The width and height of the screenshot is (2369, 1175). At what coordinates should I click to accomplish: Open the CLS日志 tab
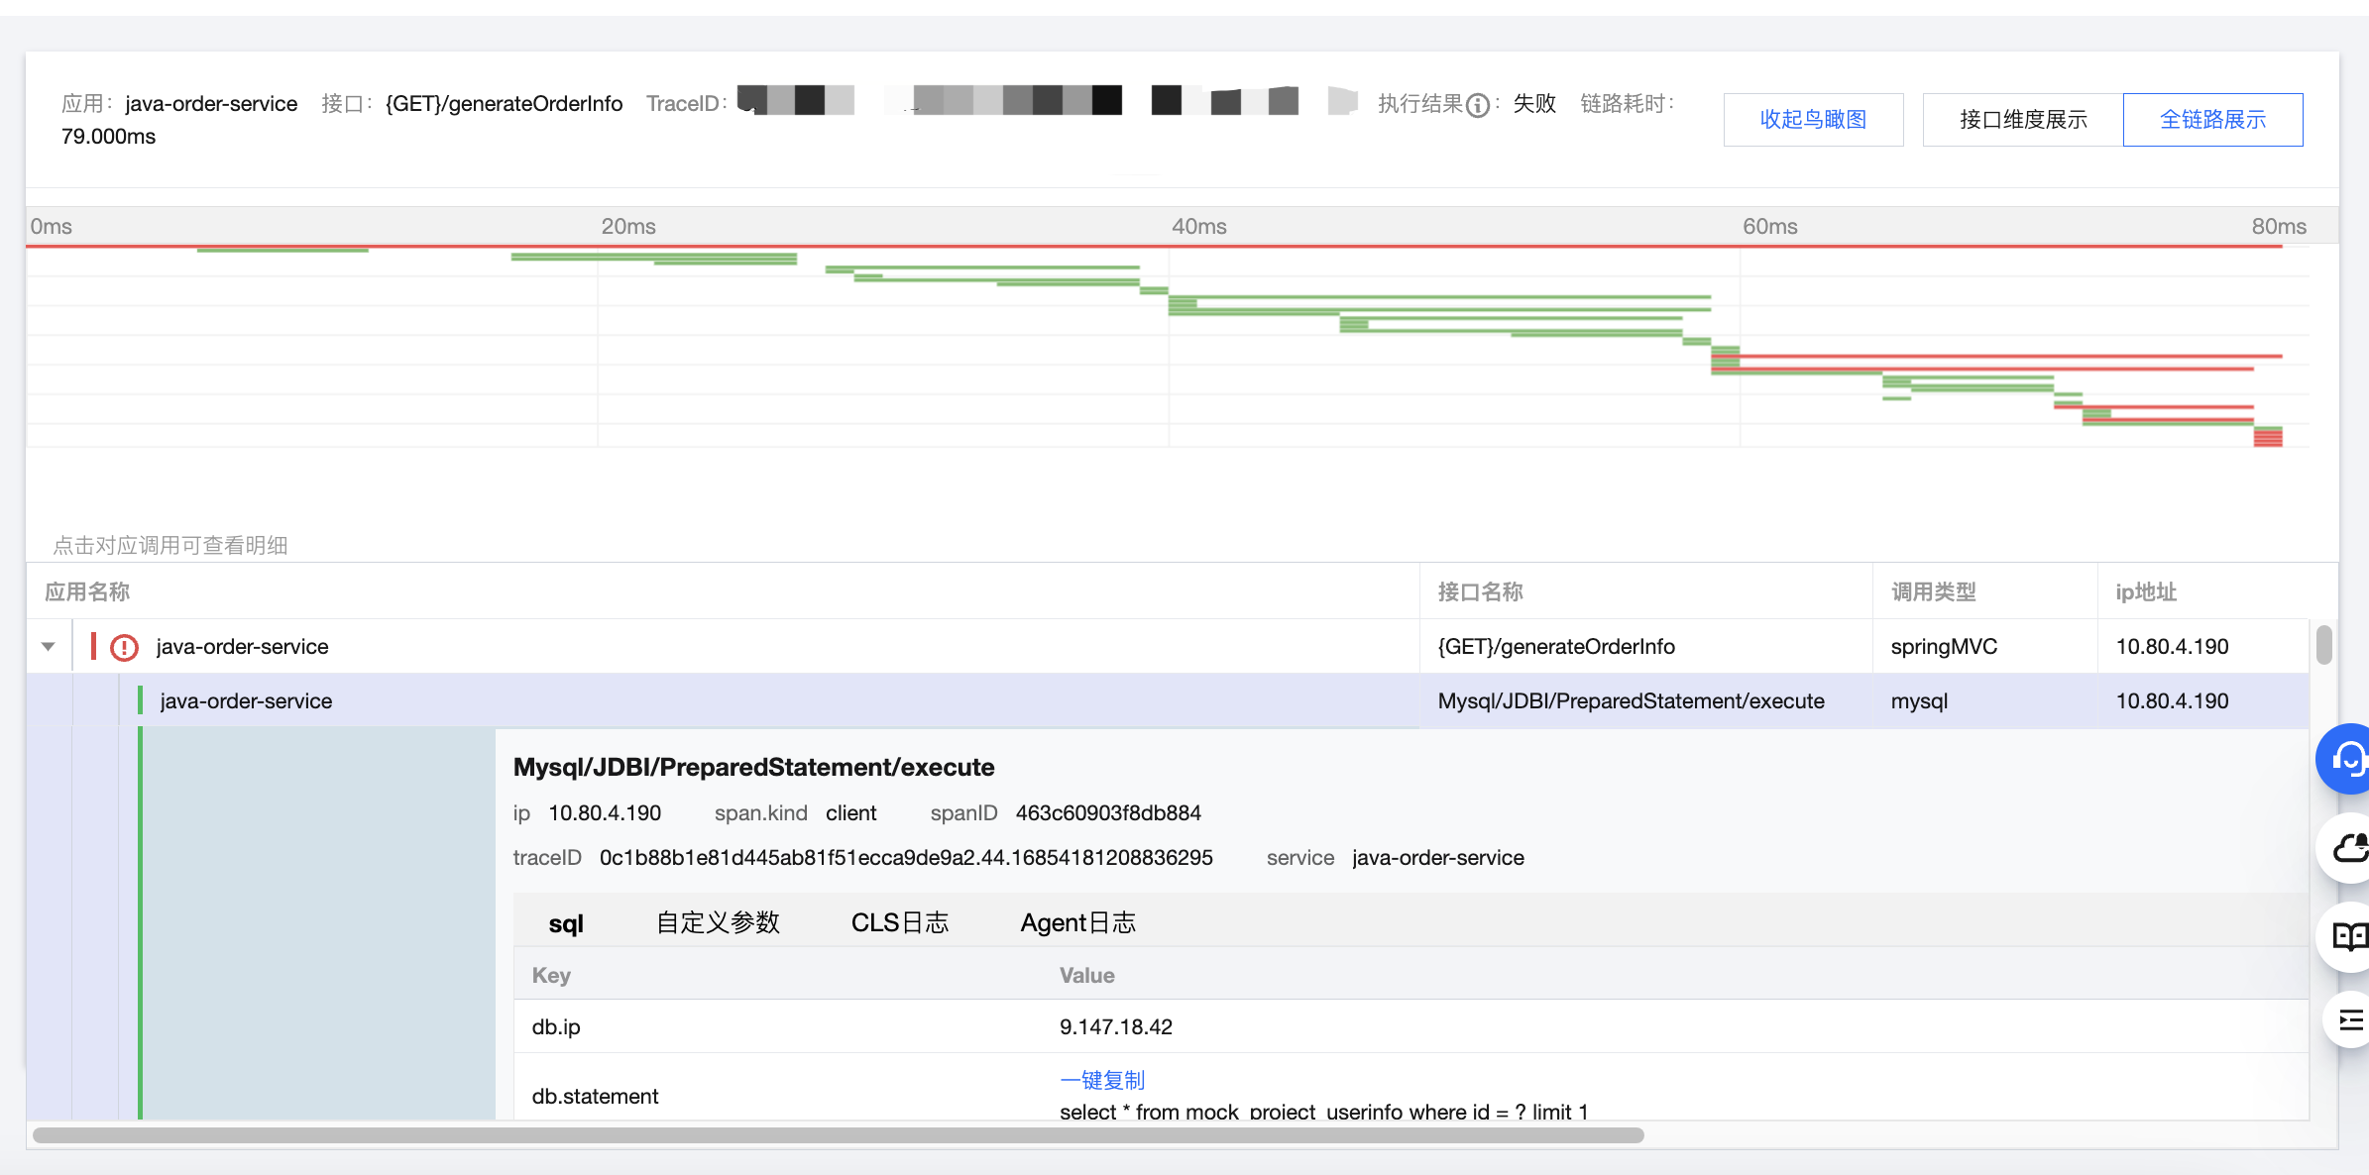(900, 922)
